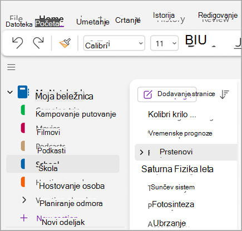Switch to the Početak tab
This screenshot has height=231, width=242.
47,24
